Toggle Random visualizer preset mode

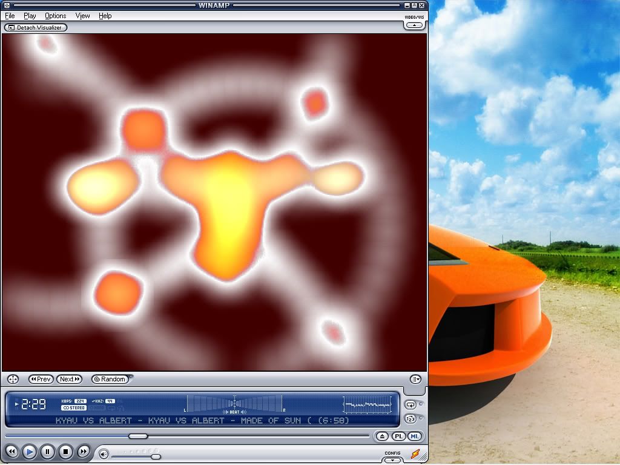[x=111, y=379]
